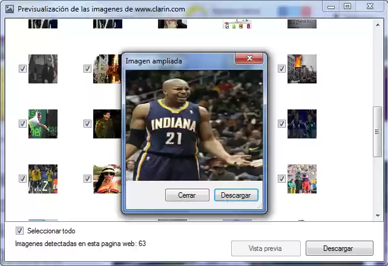Click the Vista previa button
This screenshot has height=266, width=388.
point(266,248)
